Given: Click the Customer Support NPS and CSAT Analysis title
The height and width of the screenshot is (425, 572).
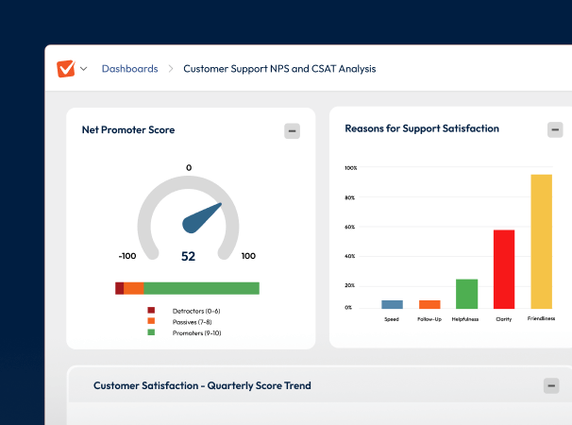Looking at the screenshot, I should click(x=279, y=69).
